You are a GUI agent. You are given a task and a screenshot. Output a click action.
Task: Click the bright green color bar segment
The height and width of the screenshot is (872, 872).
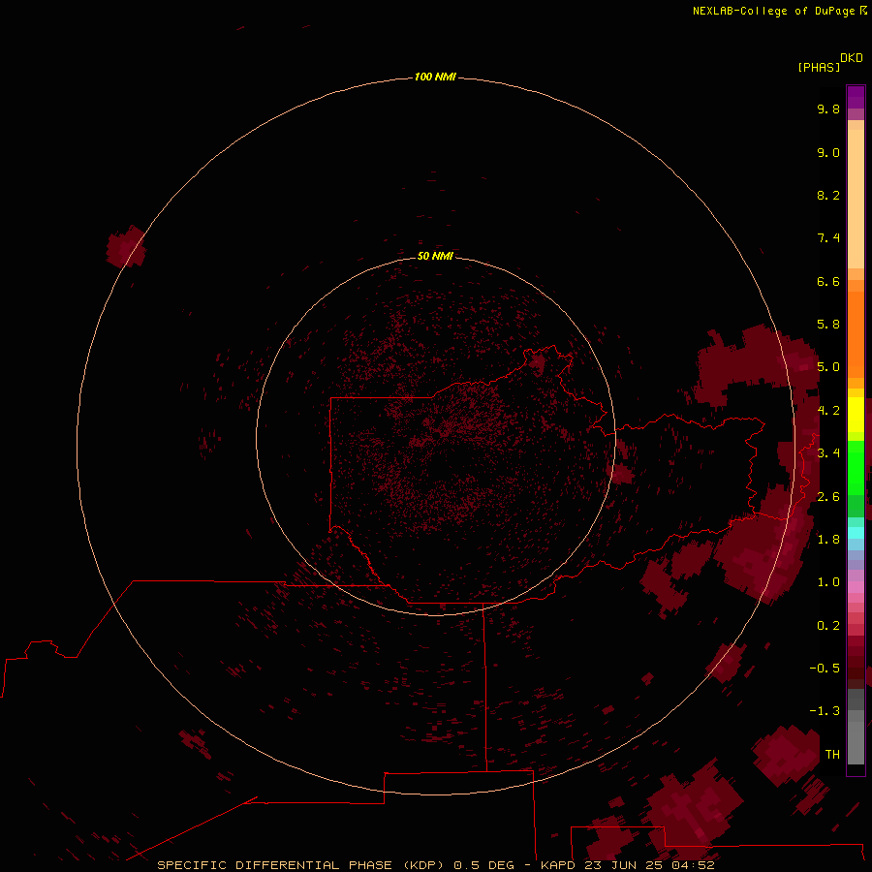pos(856,467)
